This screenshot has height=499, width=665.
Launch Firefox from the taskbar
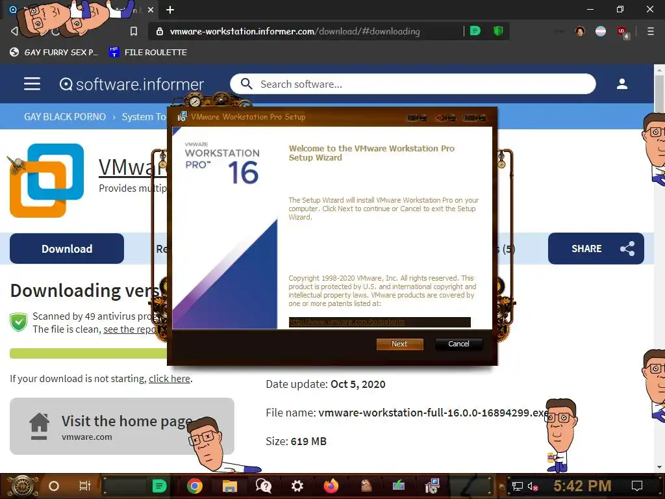(331, 486)
